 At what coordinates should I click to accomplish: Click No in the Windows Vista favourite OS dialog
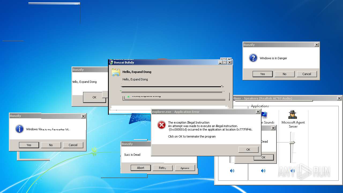pos(51,145)
